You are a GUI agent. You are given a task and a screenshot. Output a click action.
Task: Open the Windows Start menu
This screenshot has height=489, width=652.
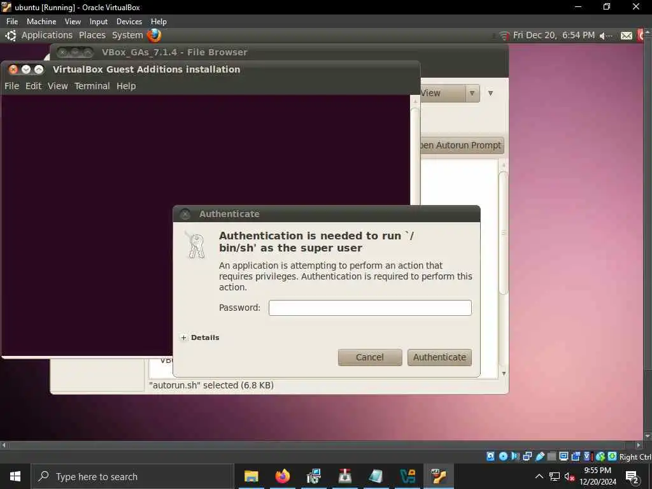pos(15,476)
